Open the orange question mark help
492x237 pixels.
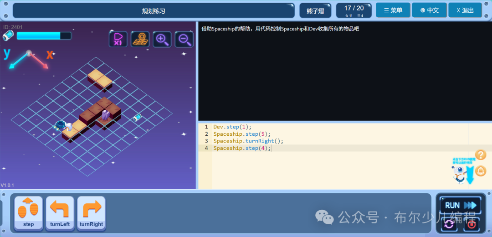point(481,155)
